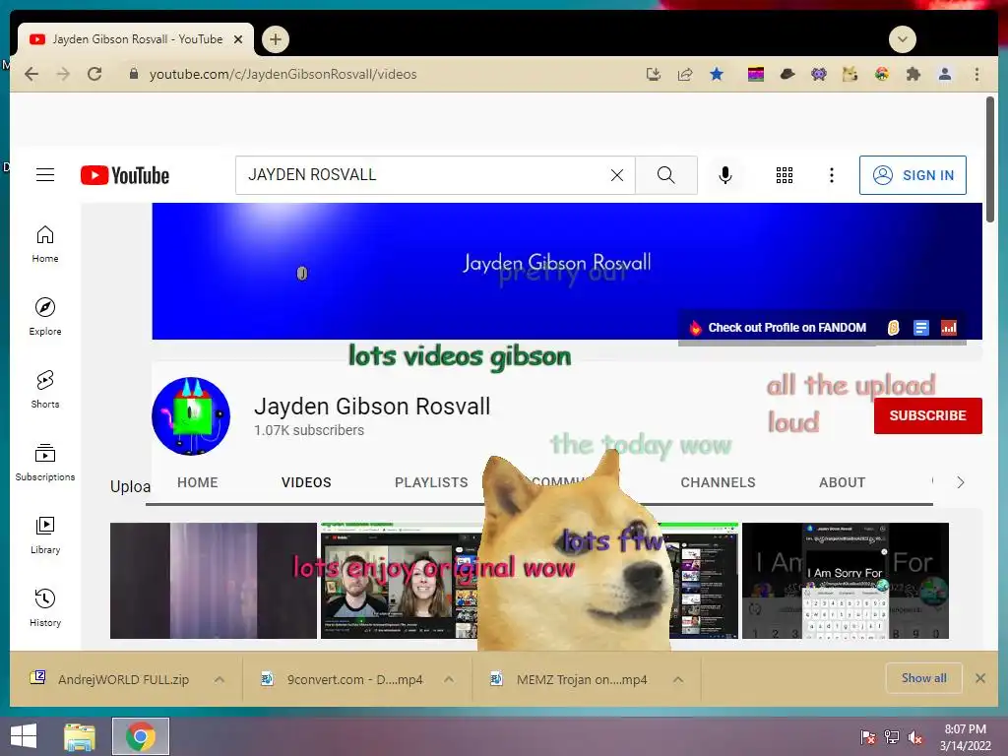The height and width of the screenshot is (756, 1008).
Task: Start voice search with the microphone
Action: pos(725,175)
